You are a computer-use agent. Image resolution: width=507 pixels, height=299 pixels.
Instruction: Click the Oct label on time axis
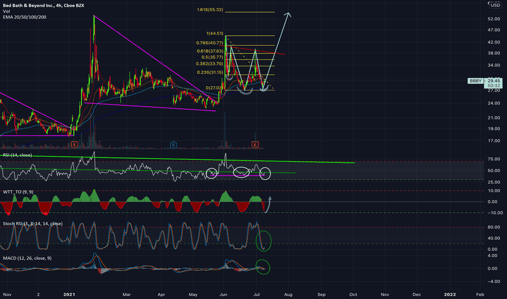coord(353,295)
